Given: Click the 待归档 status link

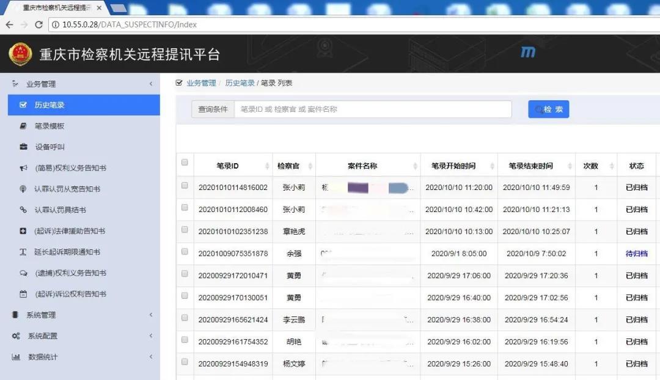Looking at the screenshot, I should tap(637, 253).
